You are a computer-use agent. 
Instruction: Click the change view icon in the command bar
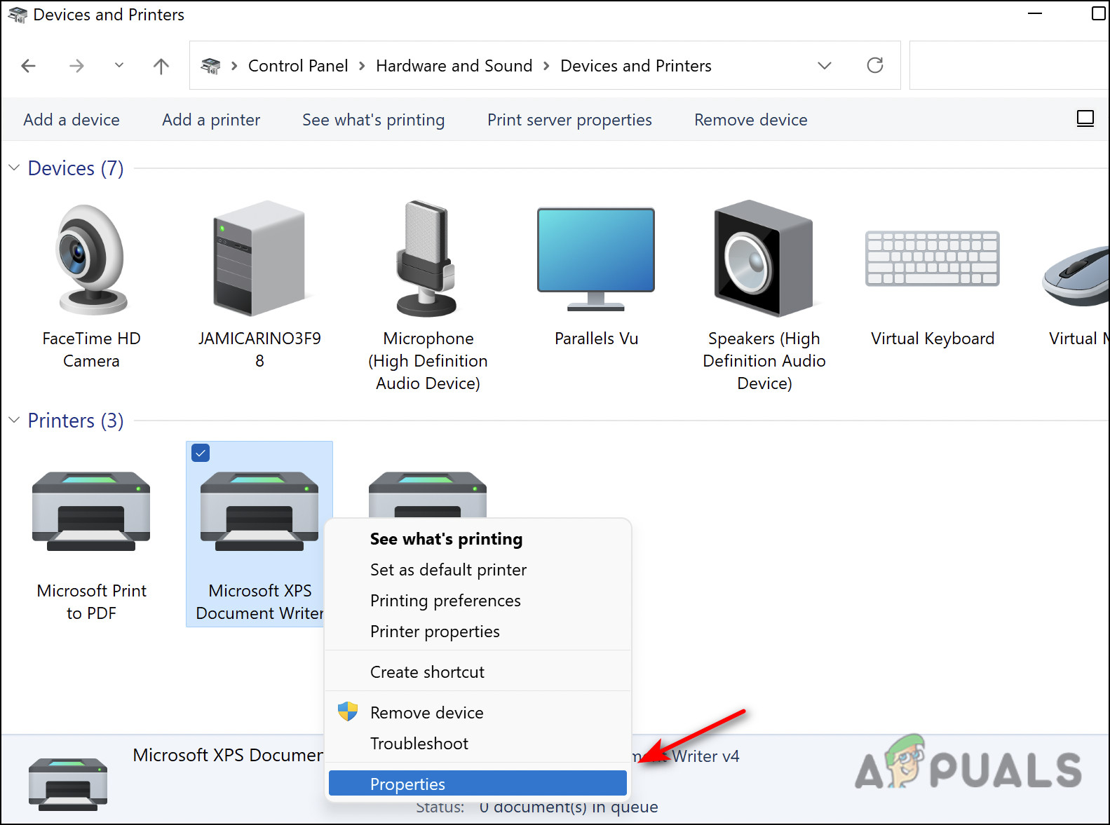1085,119
